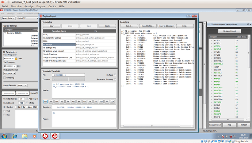Open the Range Extender dropdown

(x=22, y=86)
